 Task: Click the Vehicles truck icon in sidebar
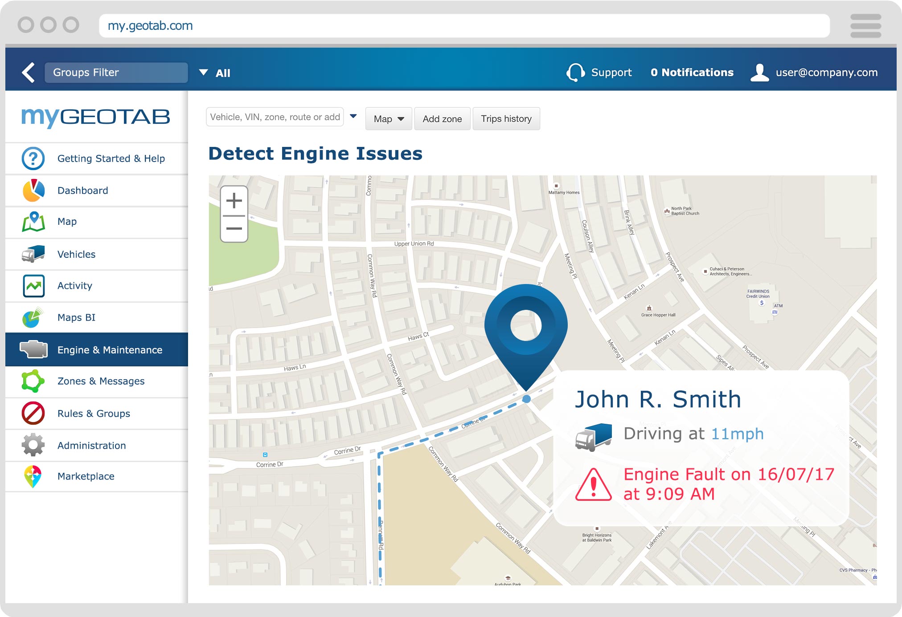pyautogui.click(x=33, y=254)
